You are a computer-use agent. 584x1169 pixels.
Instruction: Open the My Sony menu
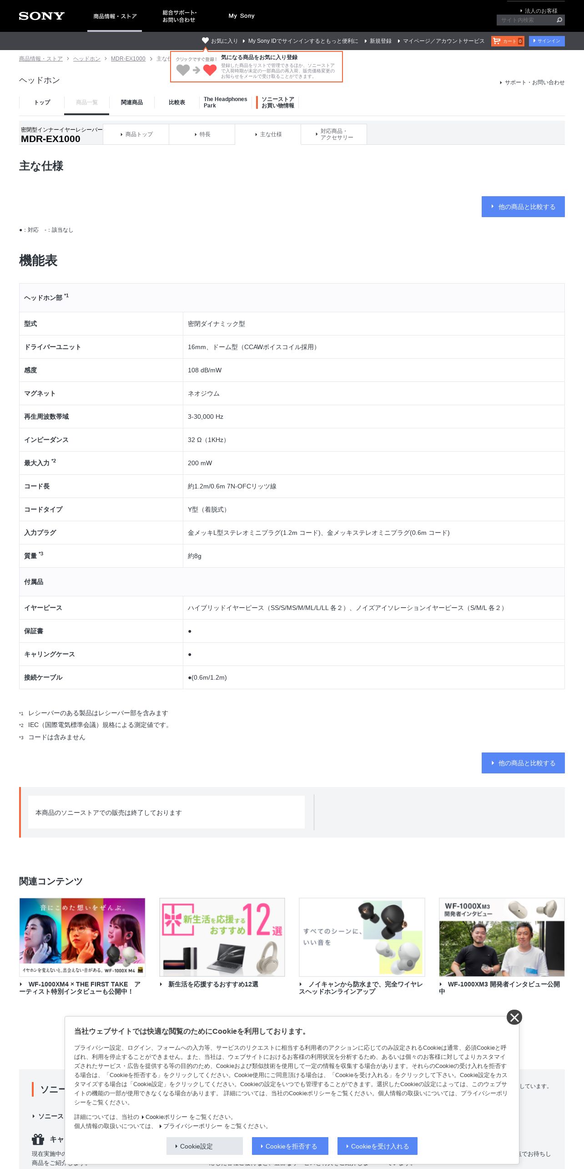(242, 16)
